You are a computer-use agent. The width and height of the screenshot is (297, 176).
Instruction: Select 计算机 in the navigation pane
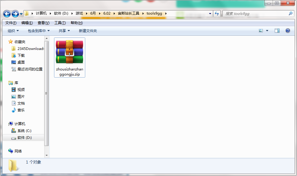tap(20, 124)
